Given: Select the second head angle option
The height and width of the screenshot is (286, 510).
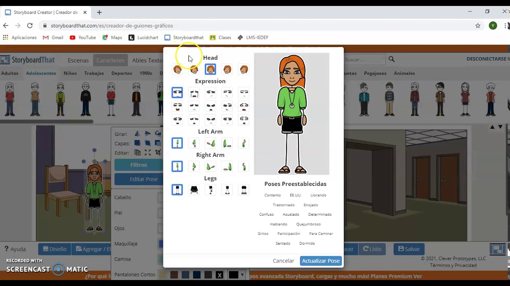Looking at the screenshot, I should pos(194,70).
